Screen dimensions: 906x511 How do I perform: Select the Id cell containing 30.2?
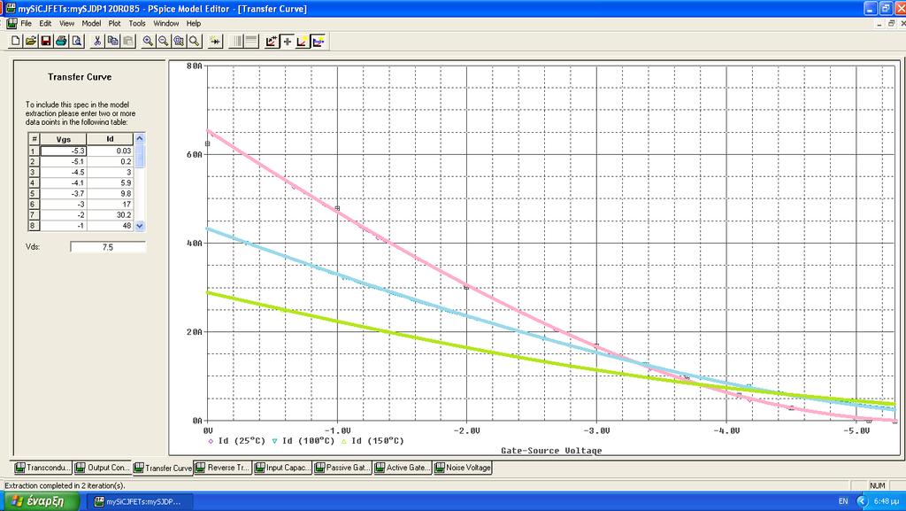coord(110,215)
